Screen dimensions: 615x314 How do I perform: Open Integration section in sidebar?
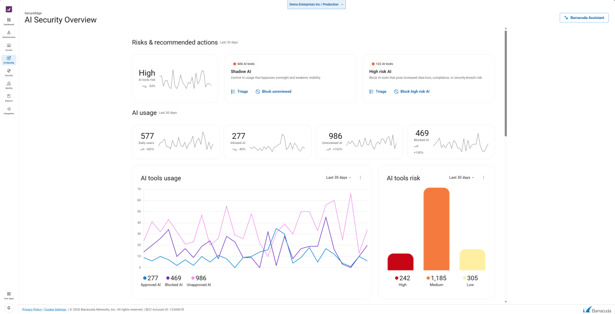pyautogui.click(x=9, y=110)
